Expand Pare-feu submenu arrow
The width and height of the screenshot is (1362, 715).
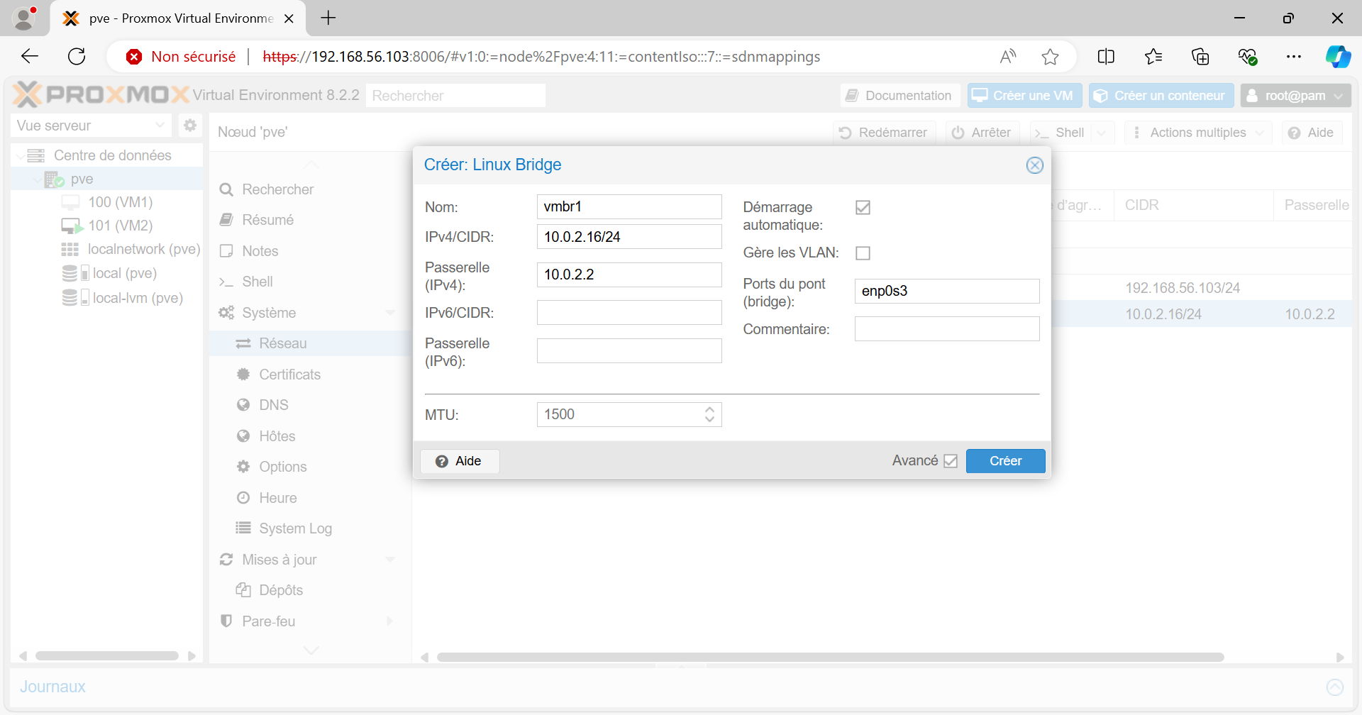click(390, 621)
